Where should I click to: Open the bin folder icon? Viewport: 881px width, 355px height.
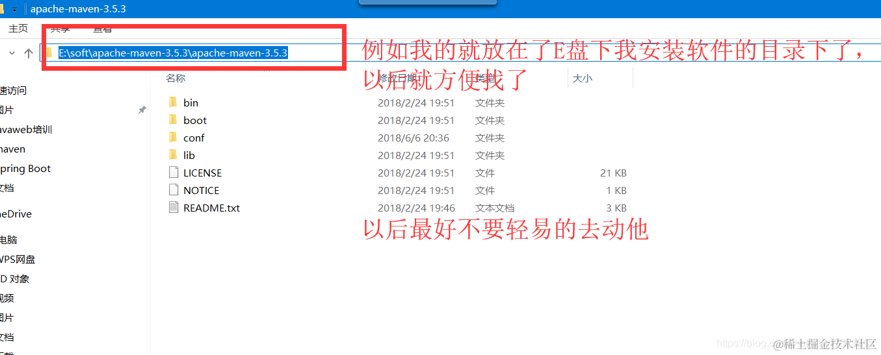tap(173, 103)
